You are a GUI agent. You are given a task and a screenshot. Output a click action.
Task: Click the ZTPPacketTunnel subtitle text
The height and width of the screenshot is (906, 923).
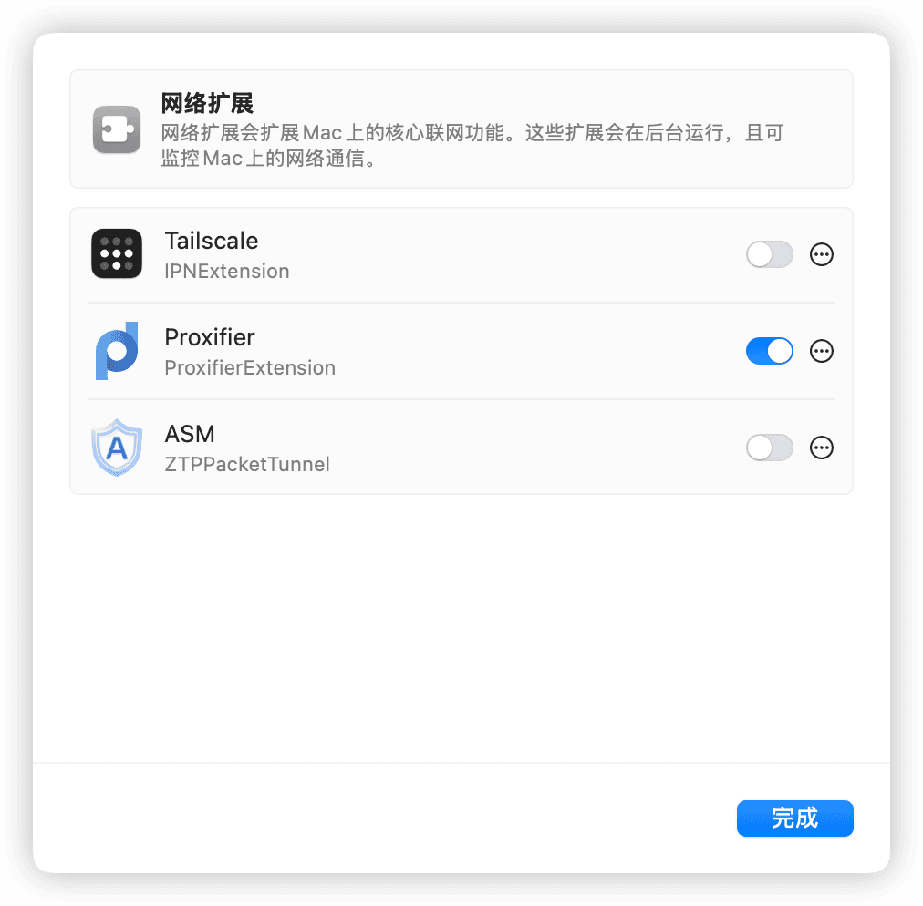pos(246,464)
